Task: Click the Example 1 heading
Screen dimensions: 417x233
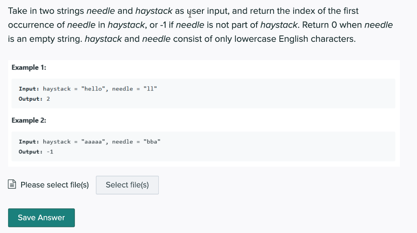Action: click(x=29, y=67)
